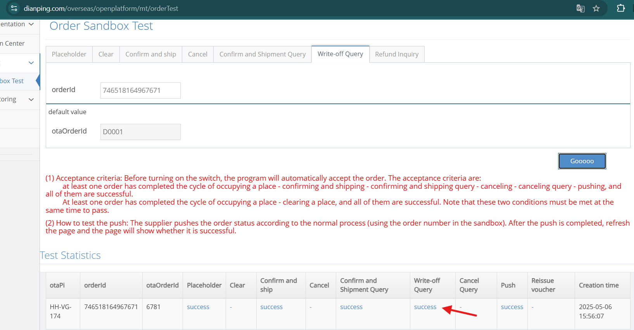Collapse the unlabeled sidebar section chevron

click(31, 63)
